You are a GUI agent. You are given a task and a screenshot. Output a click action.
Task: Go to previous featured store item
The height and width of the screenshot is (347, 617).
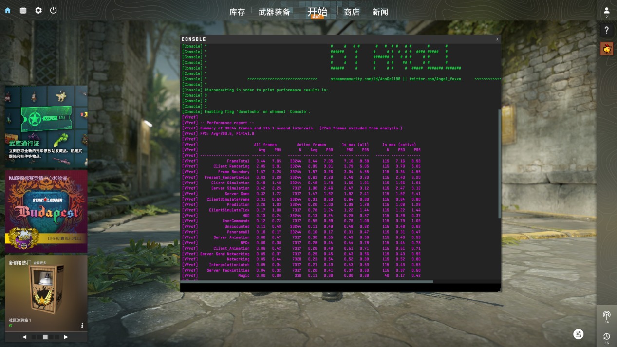25,337
